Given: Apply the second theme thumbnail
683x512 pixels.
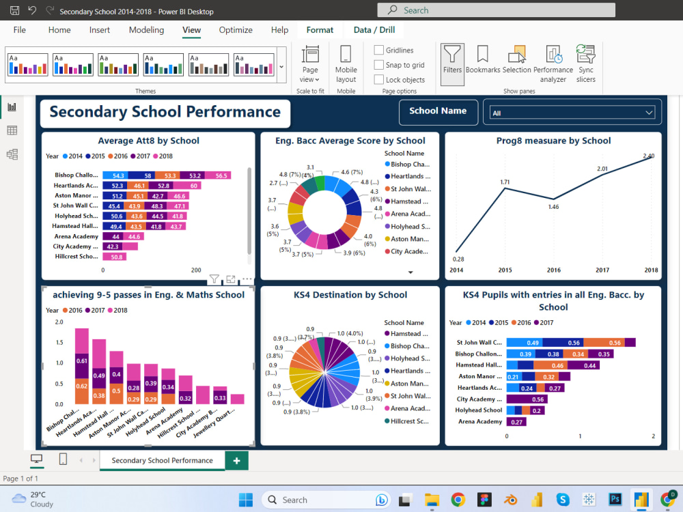Looking at the screenshot, I should coord(73,64).
